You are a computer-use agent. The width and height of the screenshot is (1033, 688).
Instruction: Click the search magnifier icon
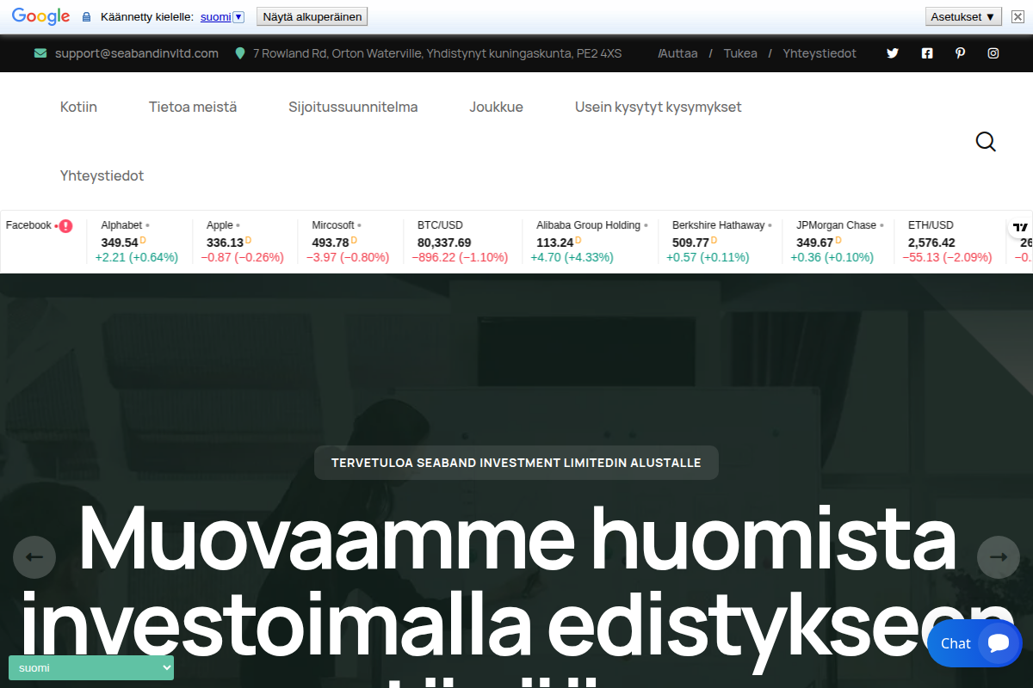coord(986,141)
